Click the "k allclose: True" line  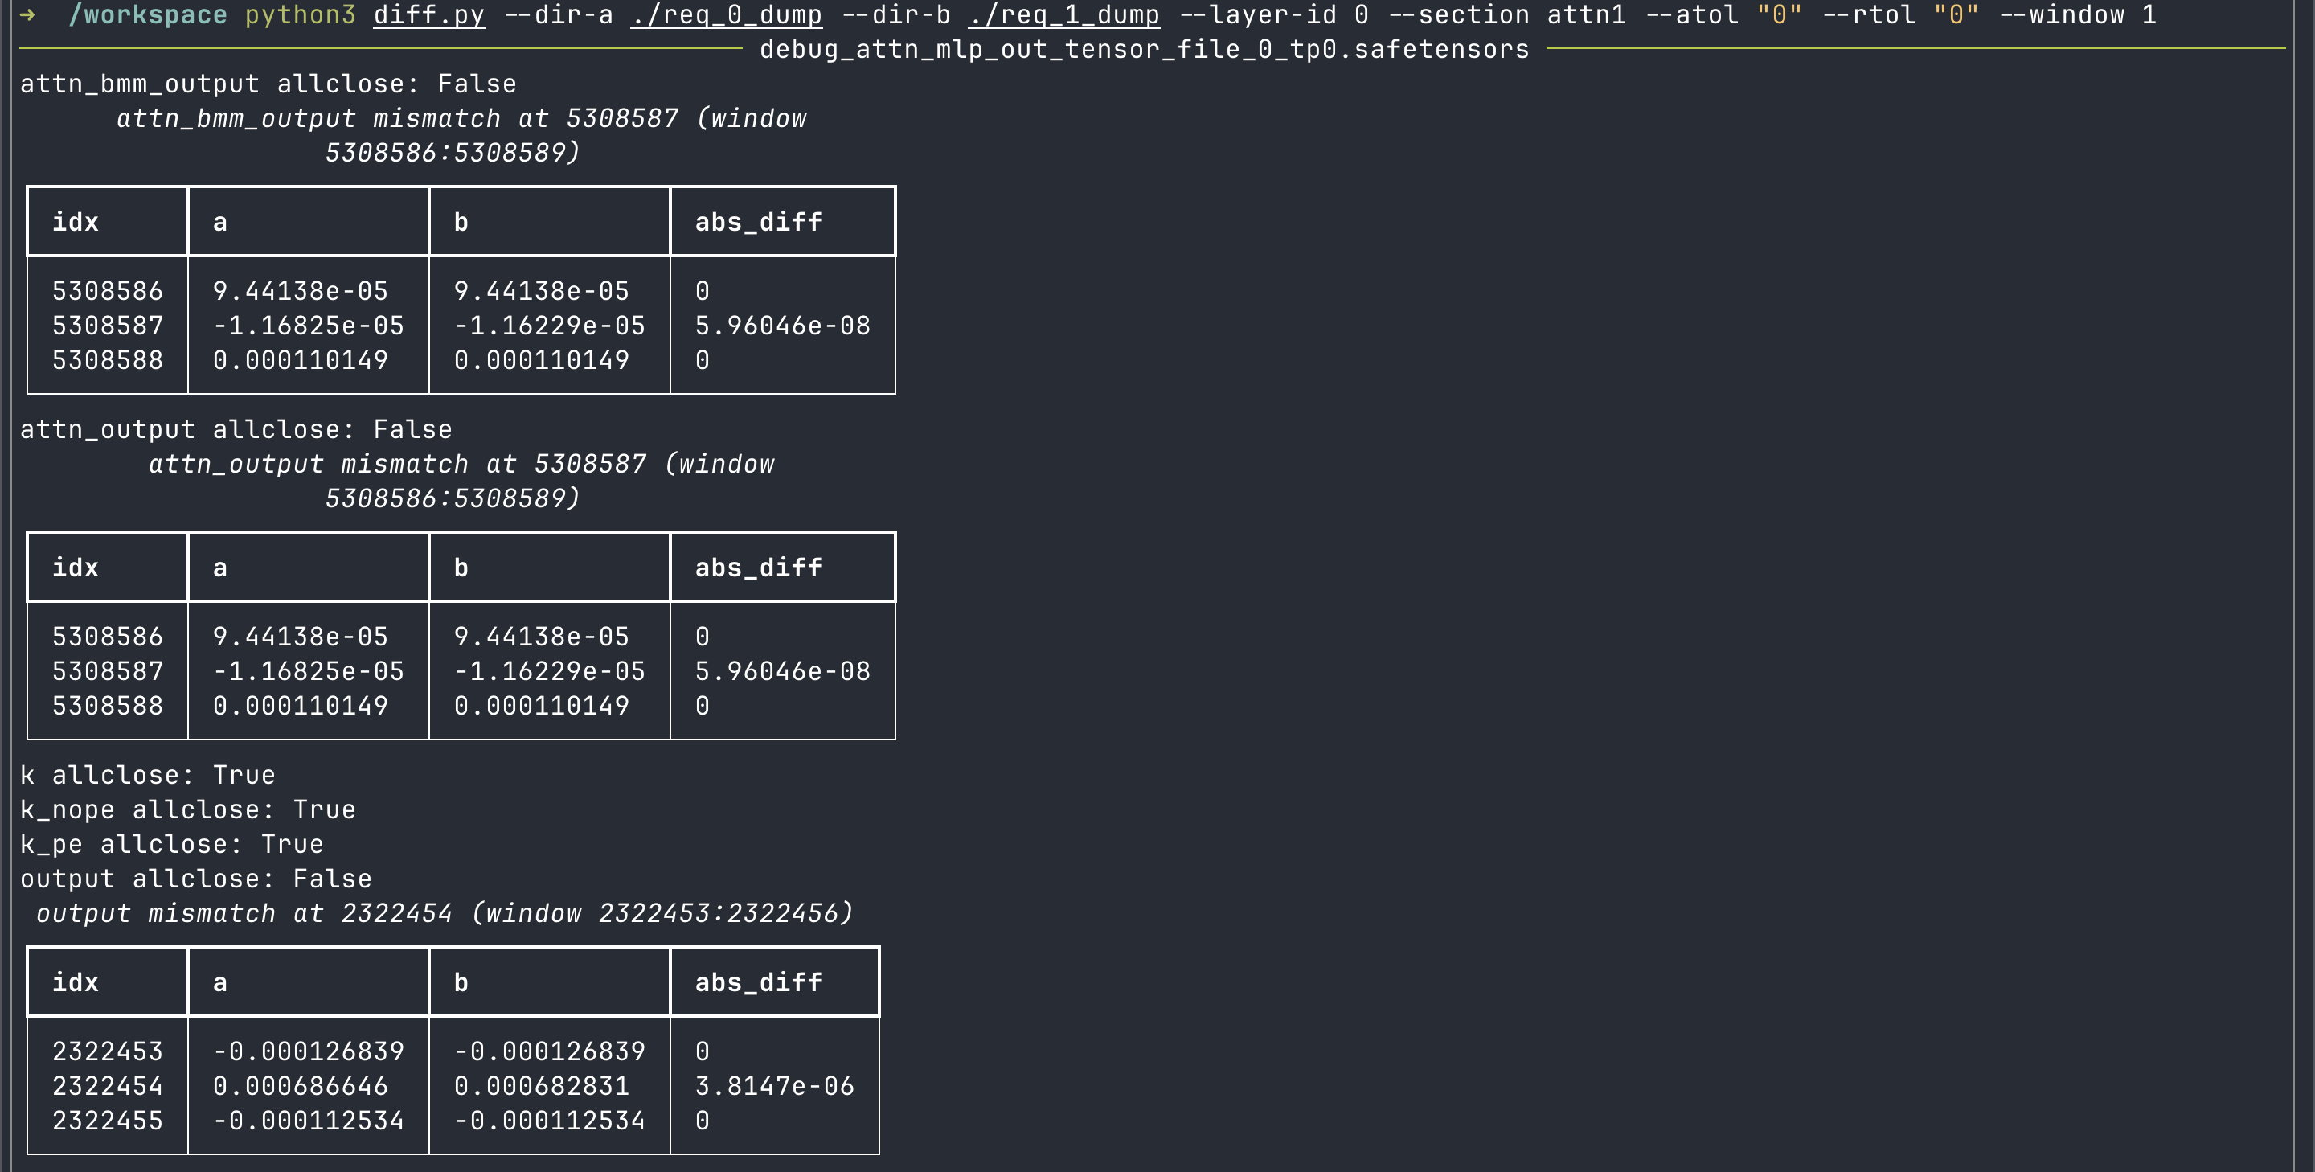147,775
